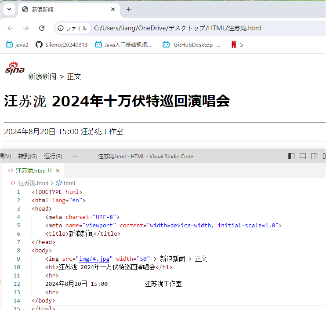Open the GitHubDesktop bookmark
This screenshot has height=310, width=330.
[192, 45]
